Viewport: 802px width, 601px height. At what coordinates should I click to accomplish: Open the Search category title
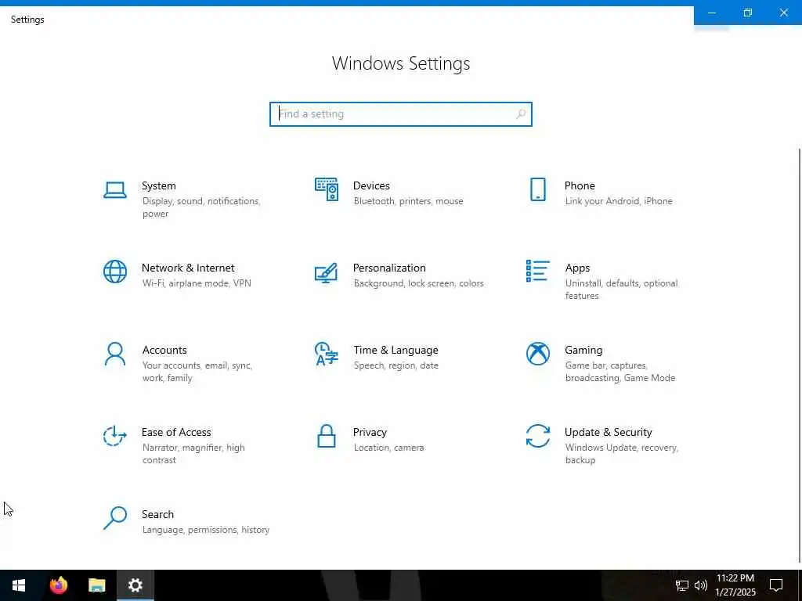(x=157, y=514)
